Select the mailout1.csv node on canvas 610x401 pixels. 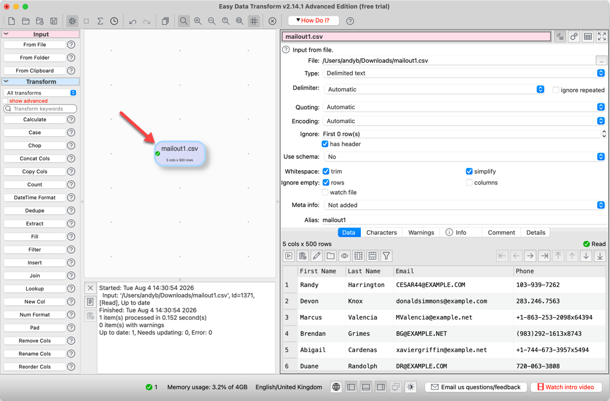click(180, 153)
